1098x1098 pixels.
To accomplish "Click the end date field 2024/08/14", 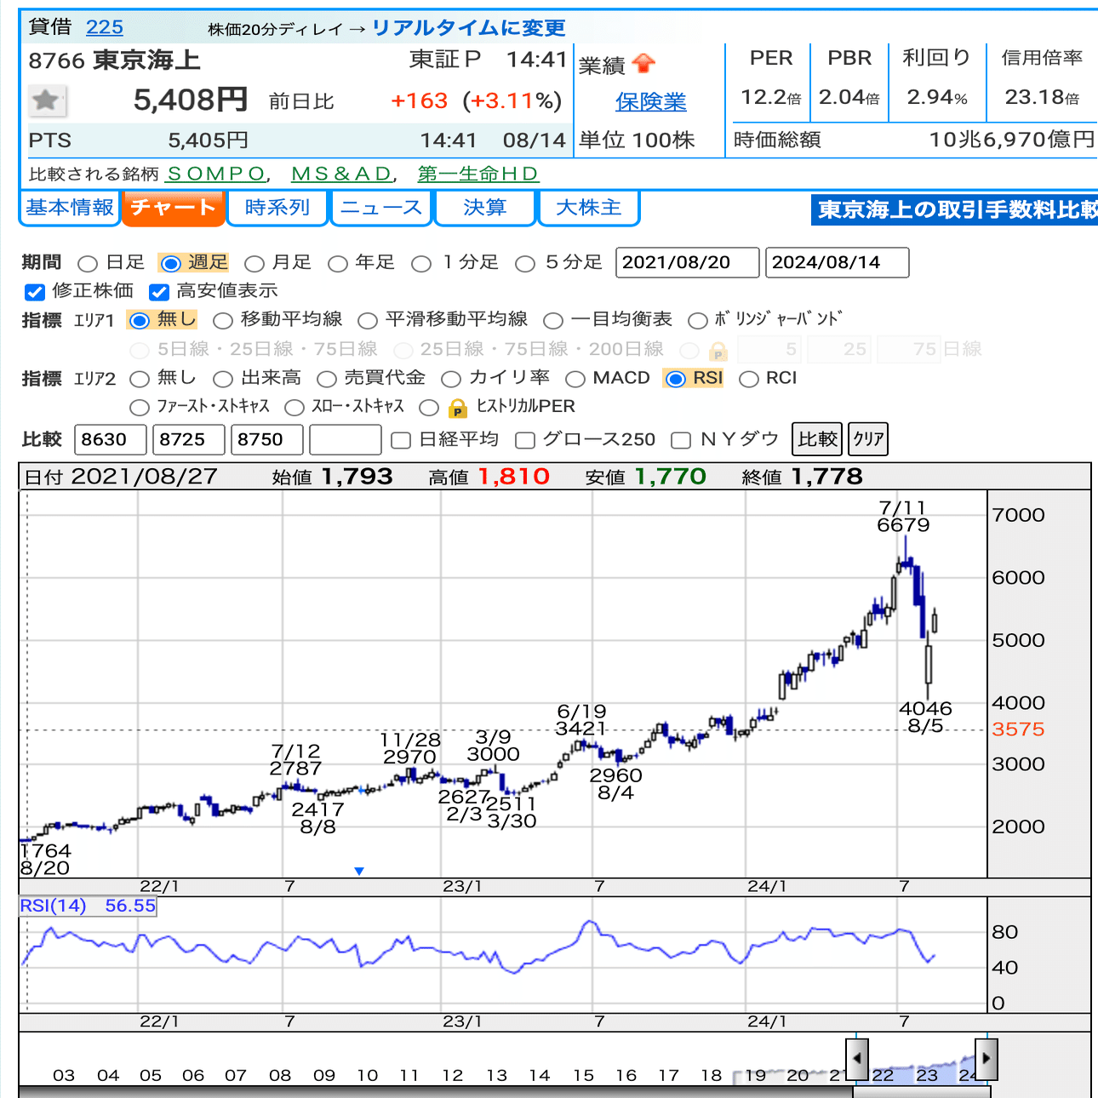I will [x=838, y=262].
